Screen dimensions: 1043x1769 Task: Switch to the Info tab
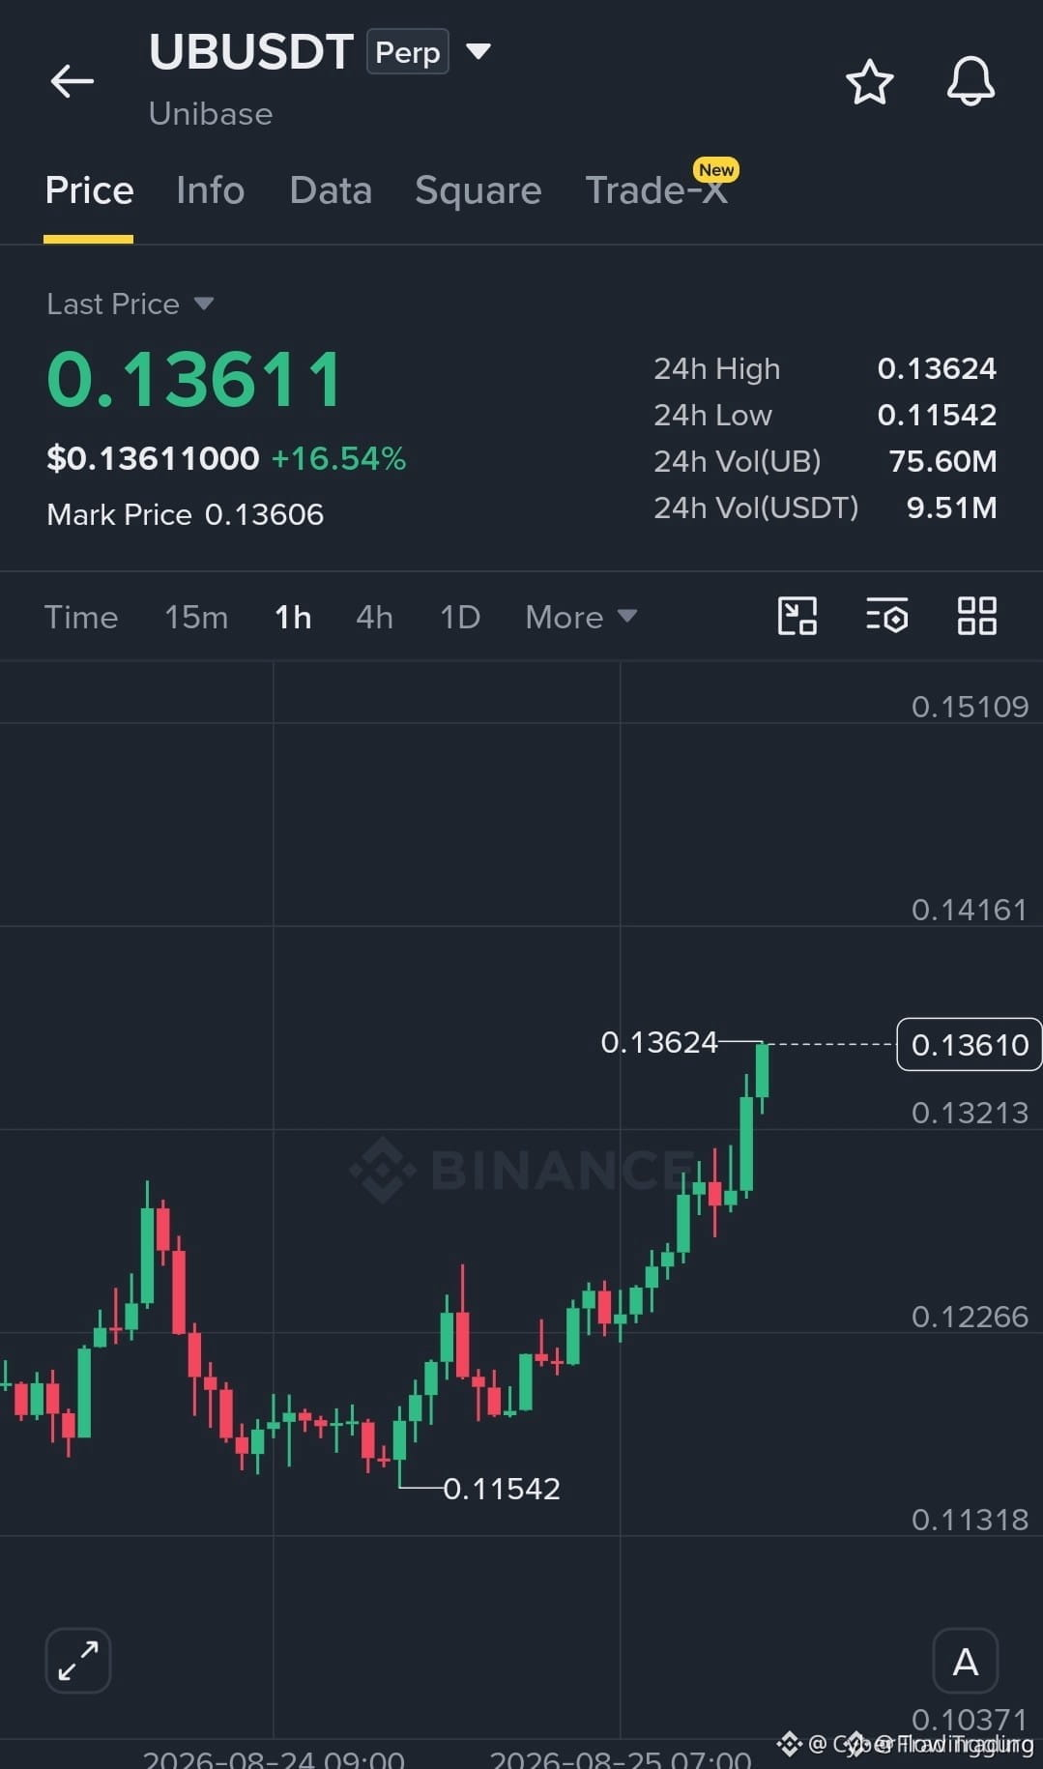[210, 190]
